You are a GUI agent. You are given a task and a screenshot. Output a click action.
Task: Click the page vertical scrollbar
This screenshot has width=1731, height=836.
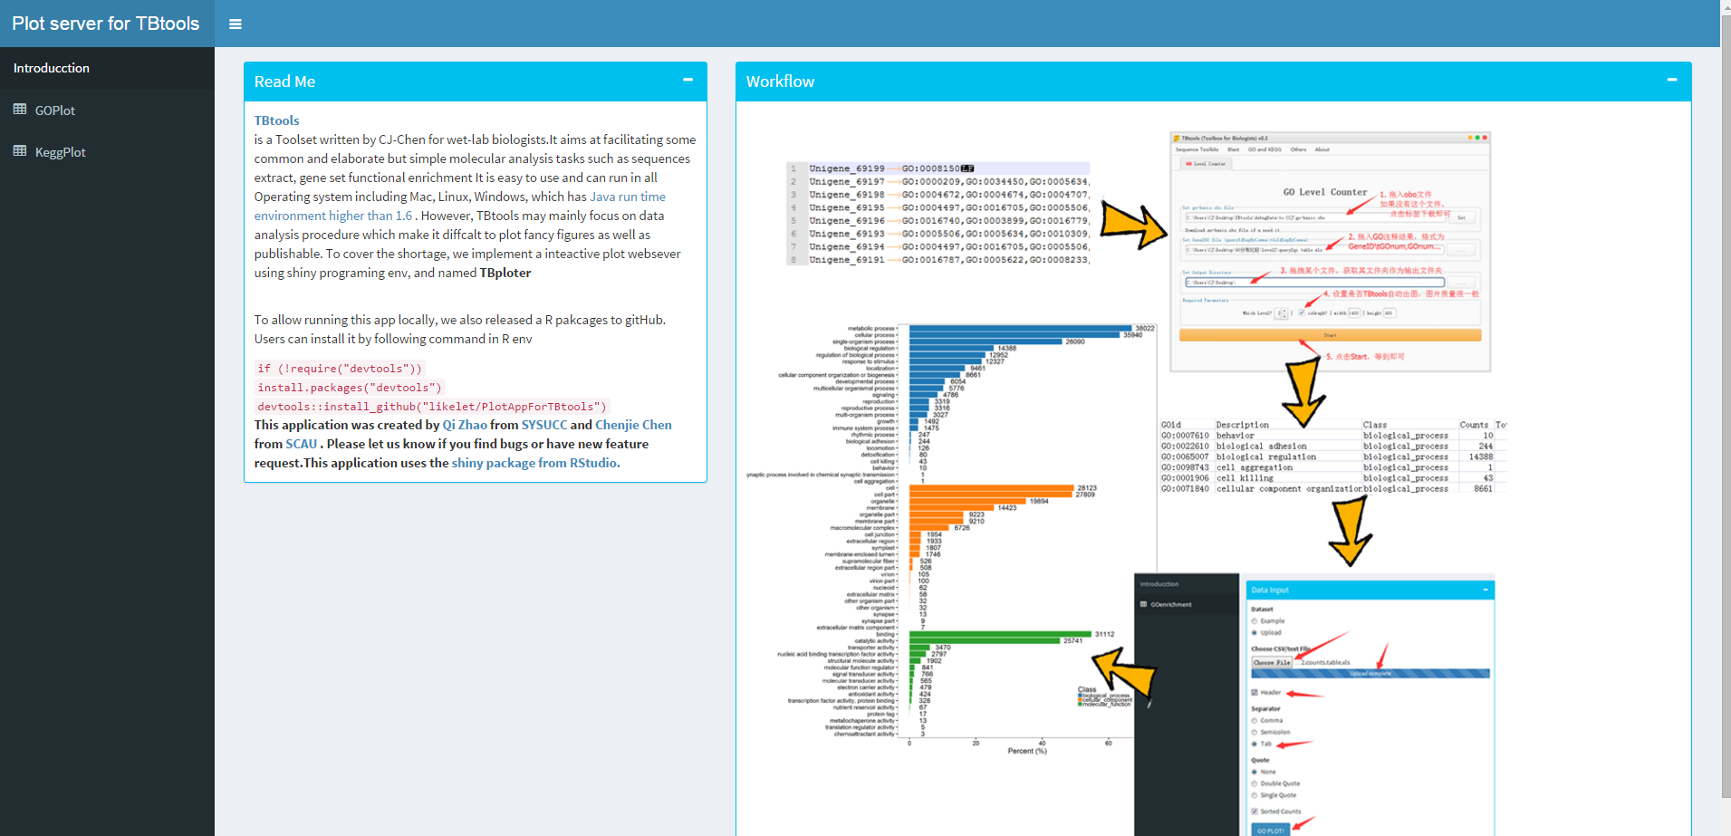[x=1725, y=406]
